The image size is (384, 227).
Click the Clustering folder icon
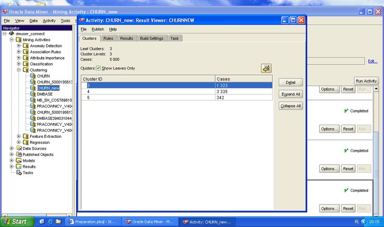(x=26, y=70)
